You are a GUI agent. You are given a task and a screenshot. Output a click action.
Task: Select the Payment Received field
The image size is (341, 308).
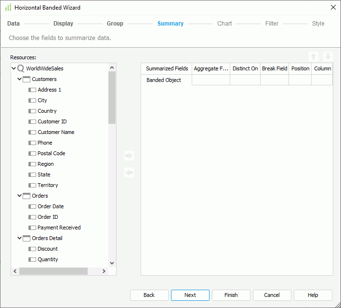(x=59, y=228)
